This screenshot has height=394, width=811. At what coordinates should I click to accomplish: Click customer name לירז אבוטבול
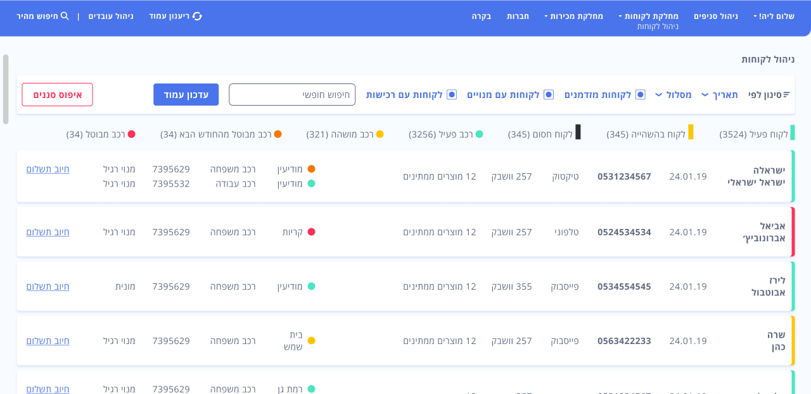[x=768, y=286]
